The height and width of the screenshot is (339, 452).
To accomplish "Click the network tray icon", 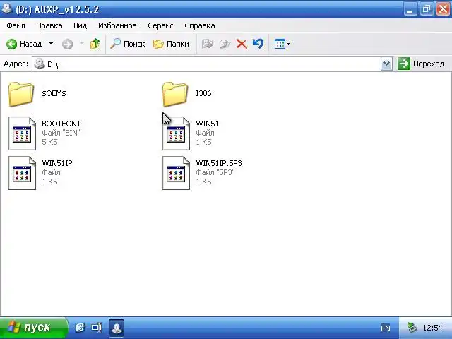I will pyautogui.click(x=412, y=328).
